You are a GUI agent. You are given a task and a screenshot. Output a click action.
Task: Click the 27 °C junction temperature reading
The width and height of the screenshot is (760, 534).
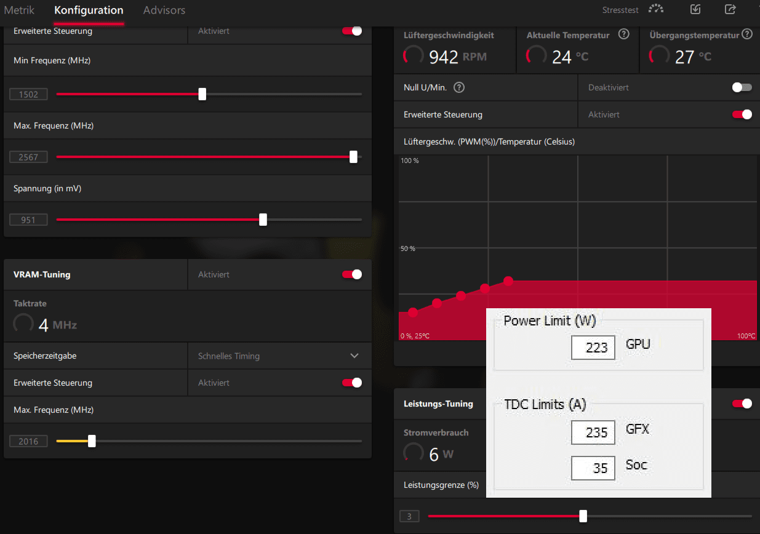point(693,57)
